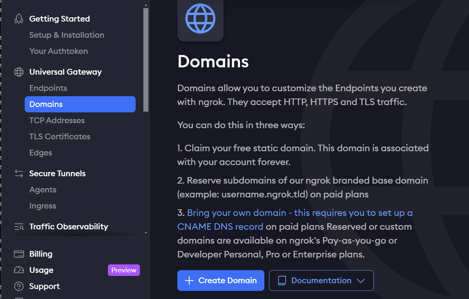469x299 pixels.
Task: Click the Traffic Observability search-list icon
Action: [x=18, y=227]
